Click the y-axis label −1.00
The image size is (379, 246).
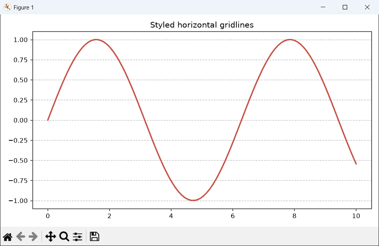click(18, 201)
